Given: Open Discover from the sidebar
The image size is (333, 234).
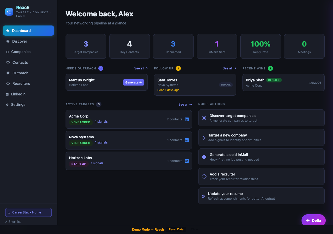Looking at the screenshot, I should 20,41.
